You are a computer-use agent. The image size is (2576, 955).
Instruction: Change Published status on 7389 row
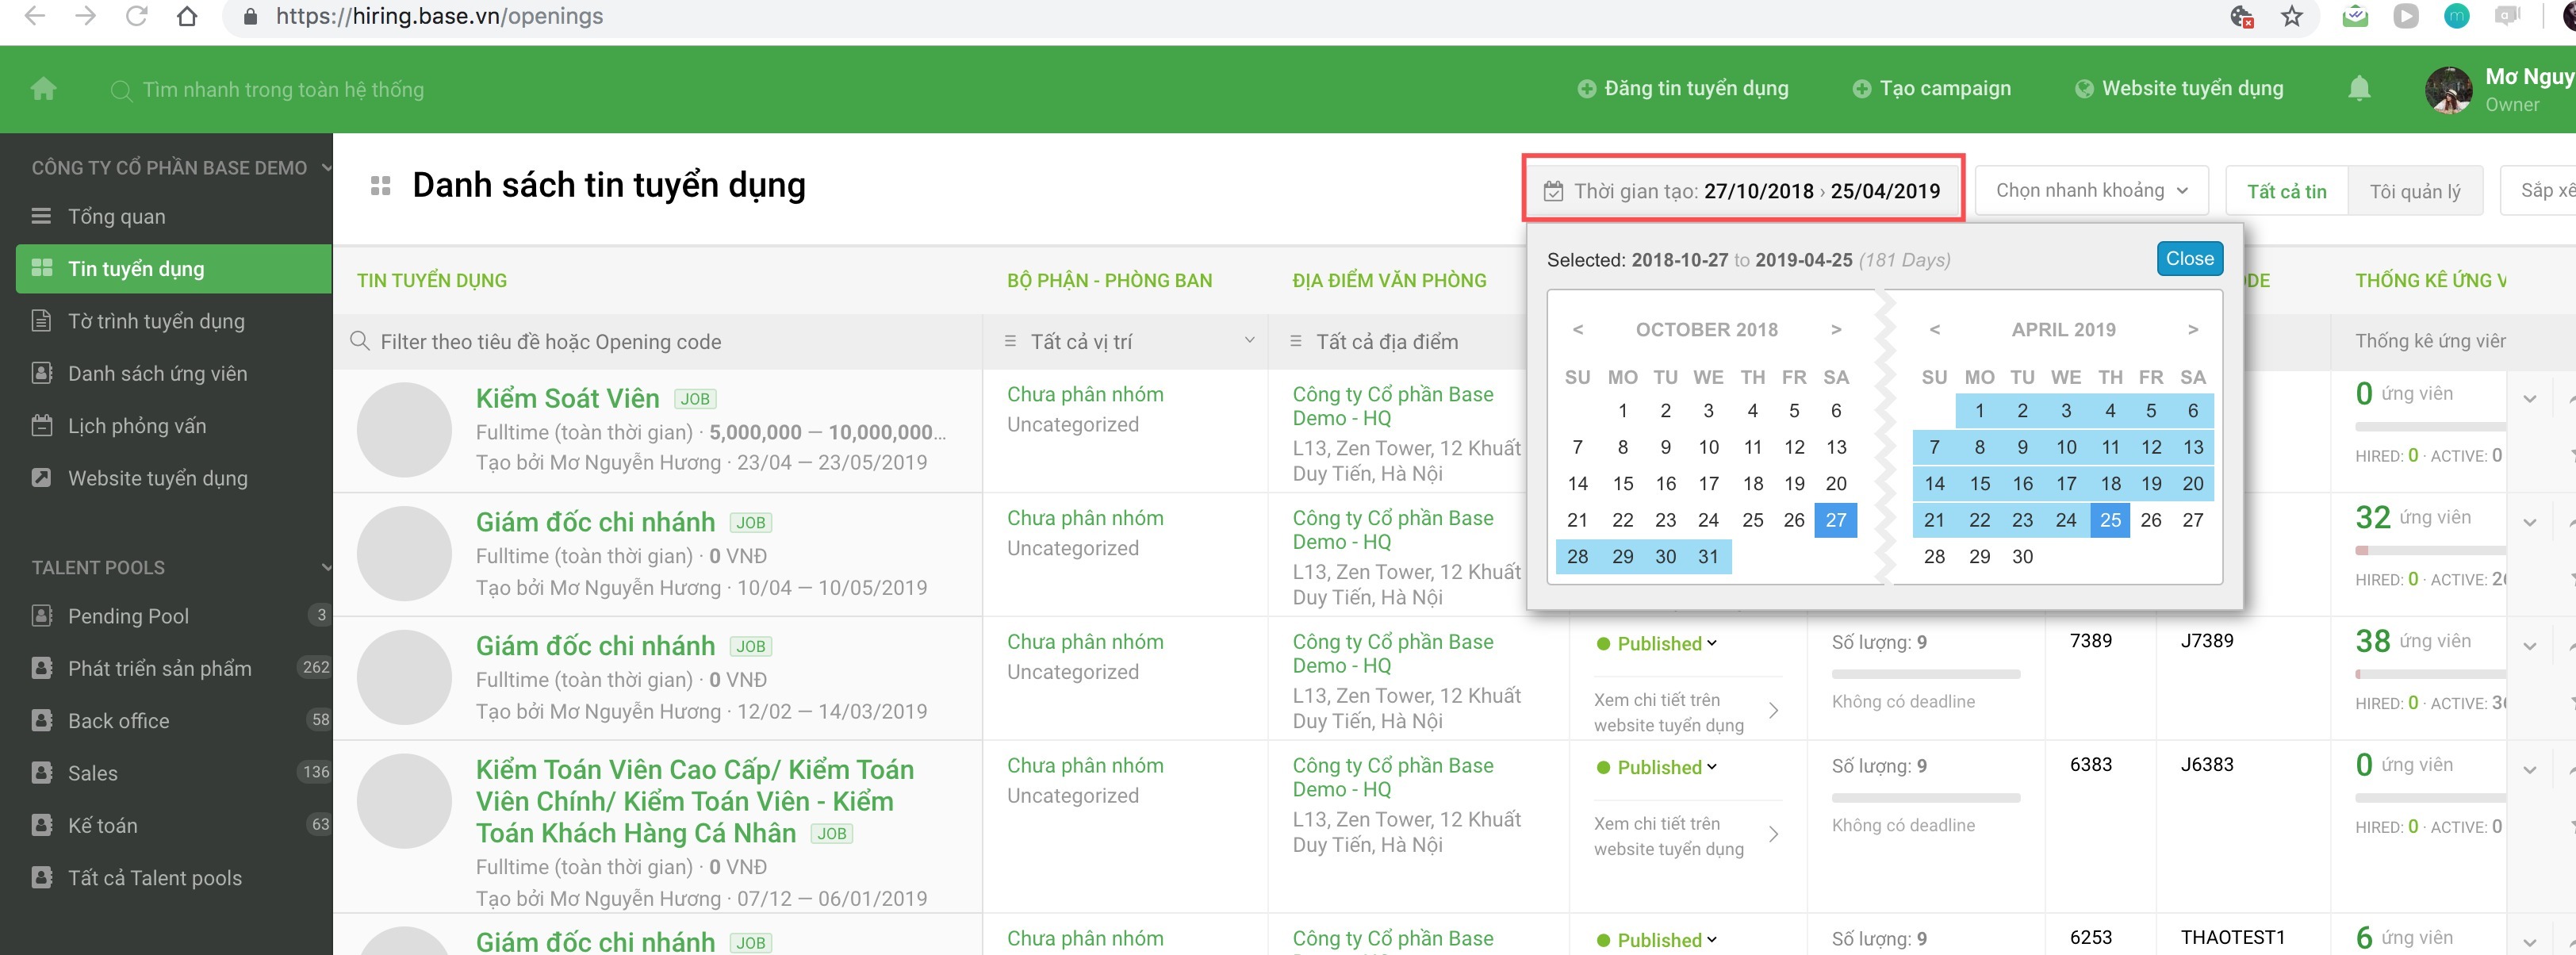click(1657, 644)
